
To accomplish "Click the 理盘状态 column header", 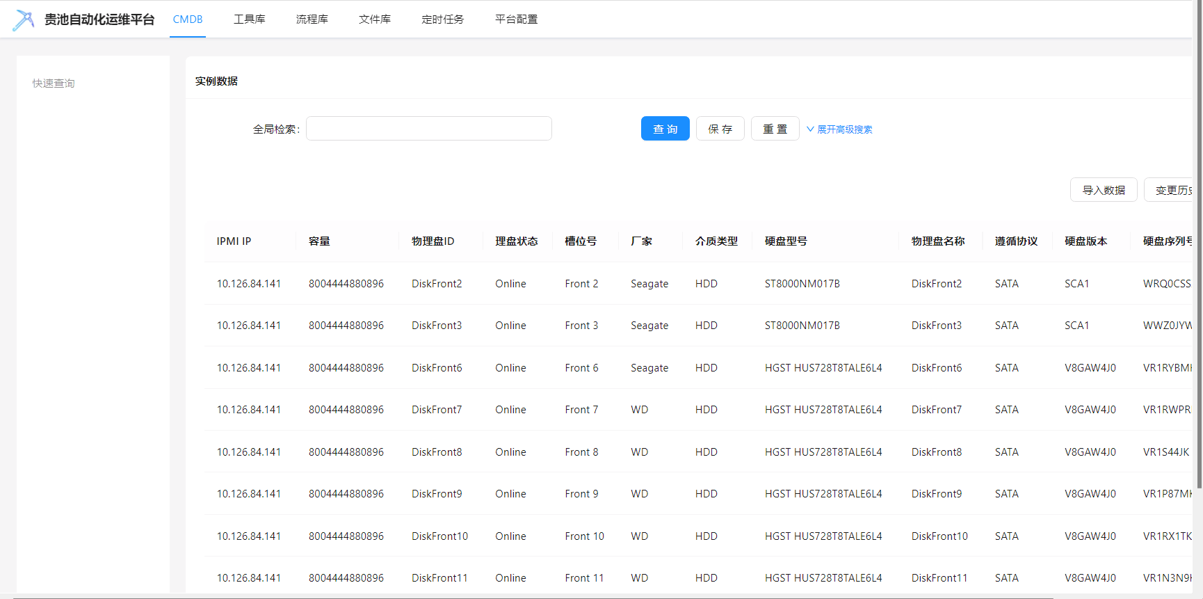I will pyautogui.click(x=517, y=241).
